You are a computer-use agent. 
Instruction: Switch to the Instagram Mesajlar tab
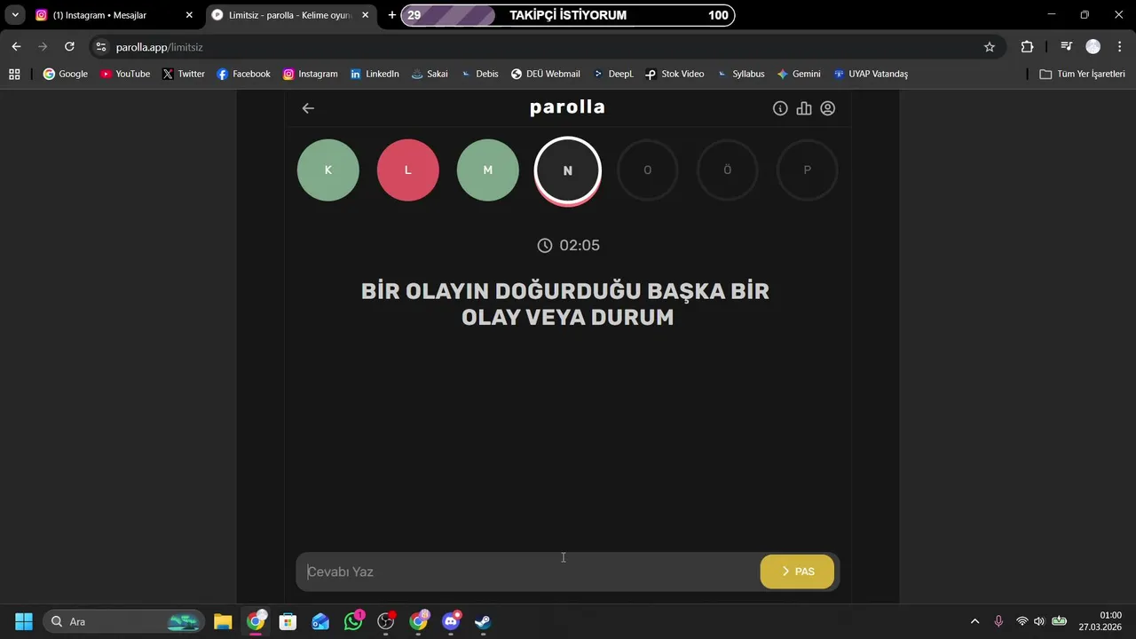114,15
